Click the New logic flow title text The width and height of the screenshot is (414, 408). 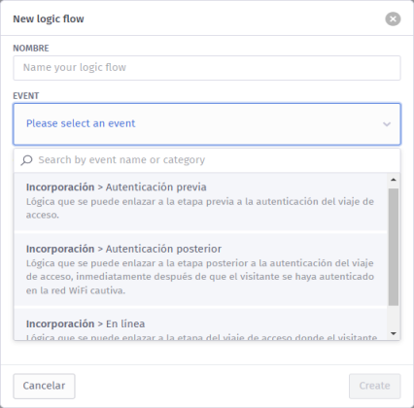[x=49, y=19]
